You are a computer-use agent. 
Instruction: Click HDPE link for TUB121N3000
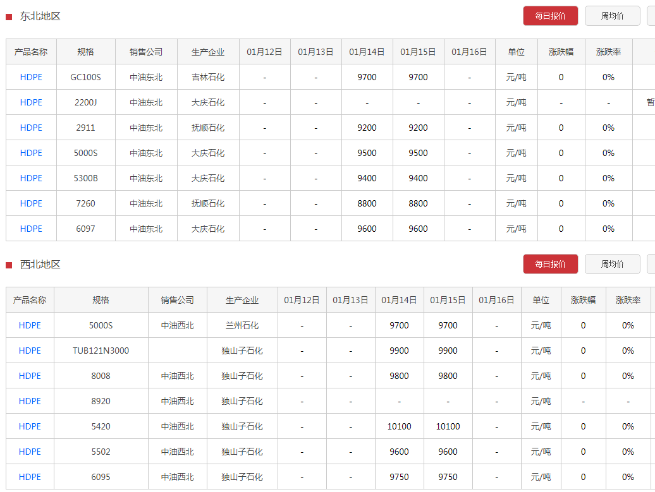(x=30, y=351)
